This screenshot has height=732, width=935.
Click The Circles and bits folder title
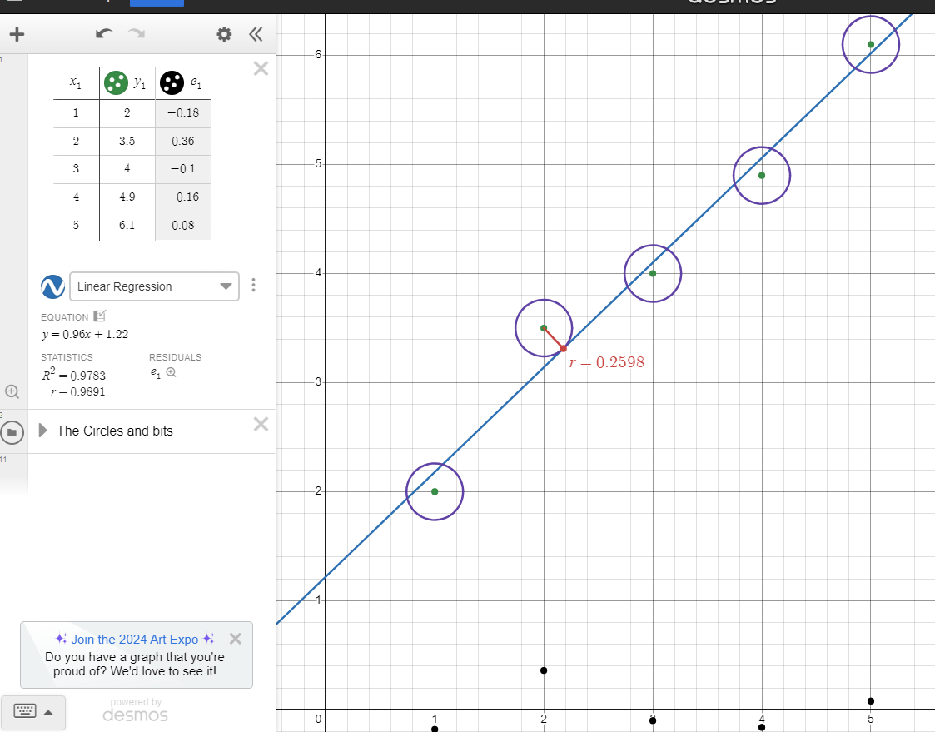point(115,431)
